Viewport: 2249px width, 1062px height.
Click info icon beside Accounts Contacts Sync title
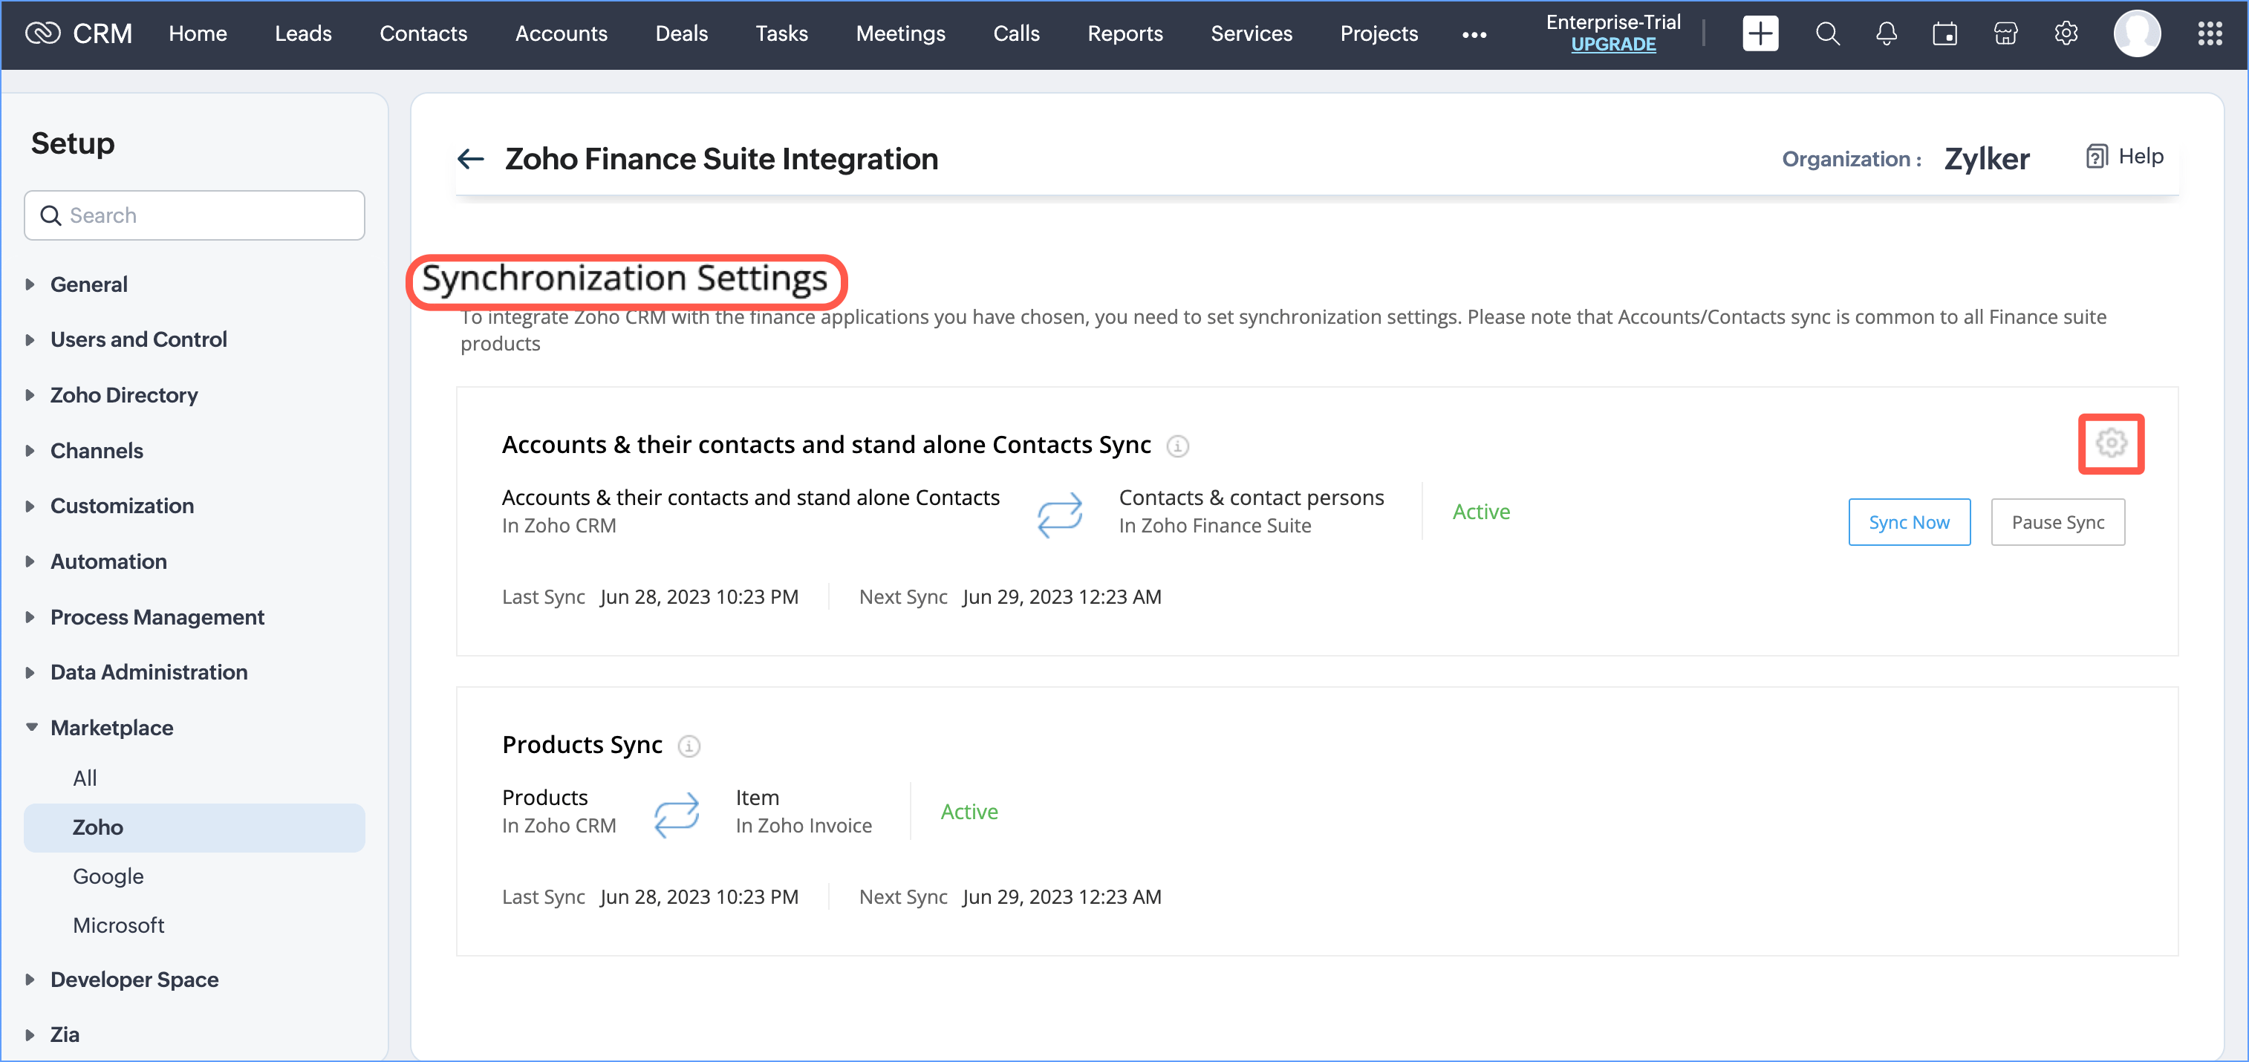coord(1177,446)
